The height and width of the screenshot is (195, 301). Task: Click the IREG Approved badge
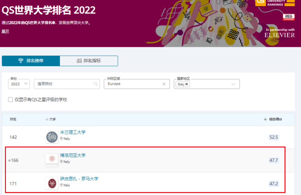(x=288, y=17)
